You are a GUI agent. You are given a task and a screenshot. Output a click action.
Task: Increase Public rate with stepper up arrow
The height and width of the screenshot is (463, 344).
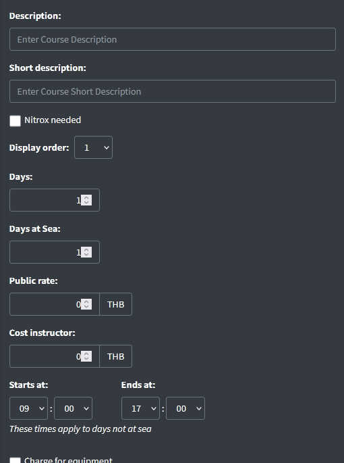click(x=86, y=301)
